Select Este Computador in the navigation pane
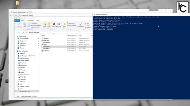The image size is (190, 106). click(24, 58)
